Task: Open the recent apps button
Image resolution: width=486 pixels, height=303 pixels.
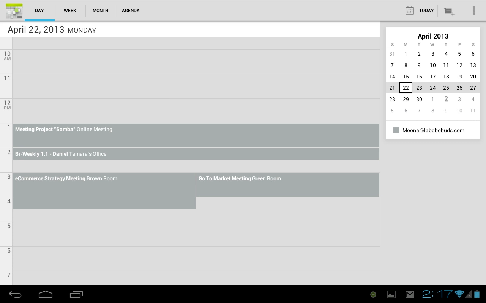Action: 76,294
